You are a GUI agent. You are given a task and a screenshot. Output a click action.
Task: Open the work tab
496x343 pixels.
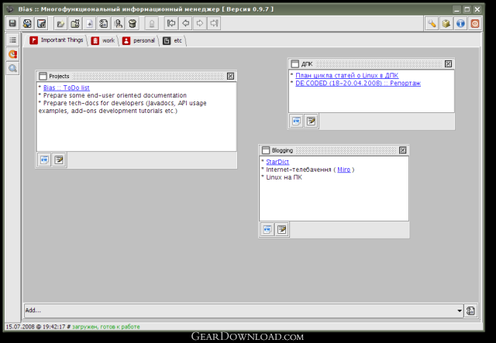click(x=103, y=40)
